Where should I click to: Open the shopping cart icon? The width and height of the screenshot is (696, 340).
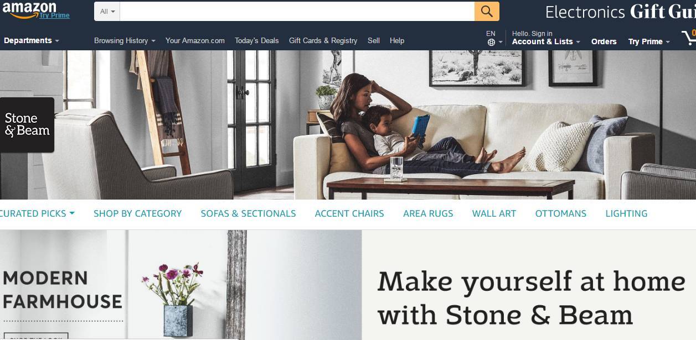click(x=688, y=38)
